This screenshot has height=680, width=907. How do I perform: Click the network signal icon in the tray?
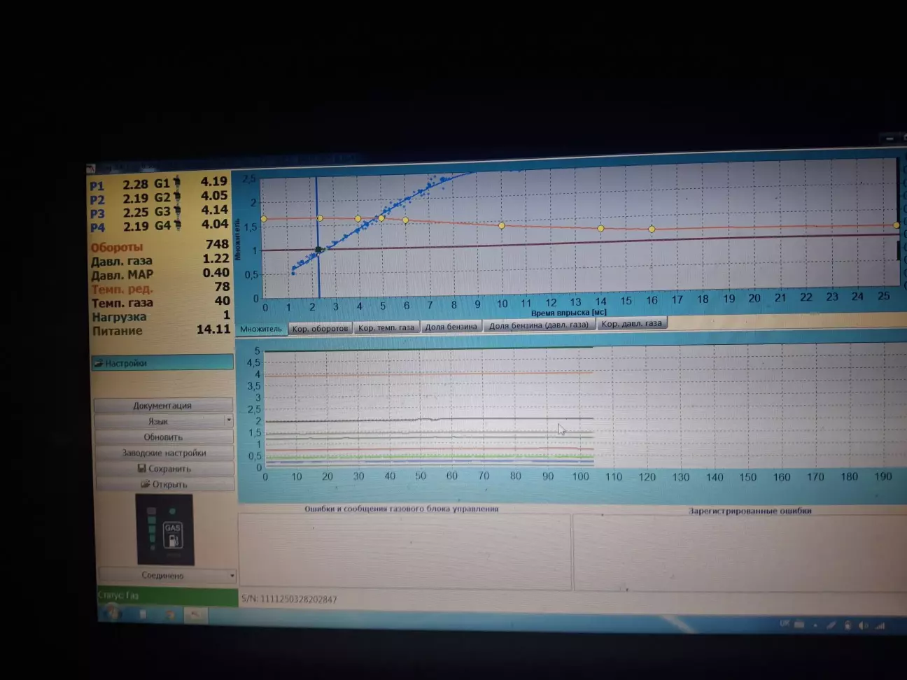(x=880, y=626)
